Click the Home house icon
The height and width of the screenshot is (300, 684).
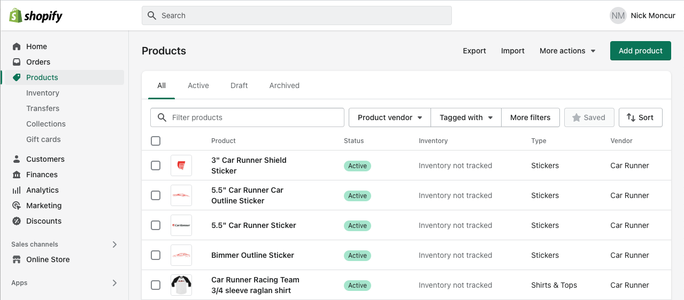(17, 46)
